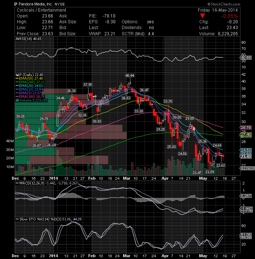Image resolution: width=255 pixels, height=259 pixels.
Task: Click the 29.75 price annotation
Action: 44,119
